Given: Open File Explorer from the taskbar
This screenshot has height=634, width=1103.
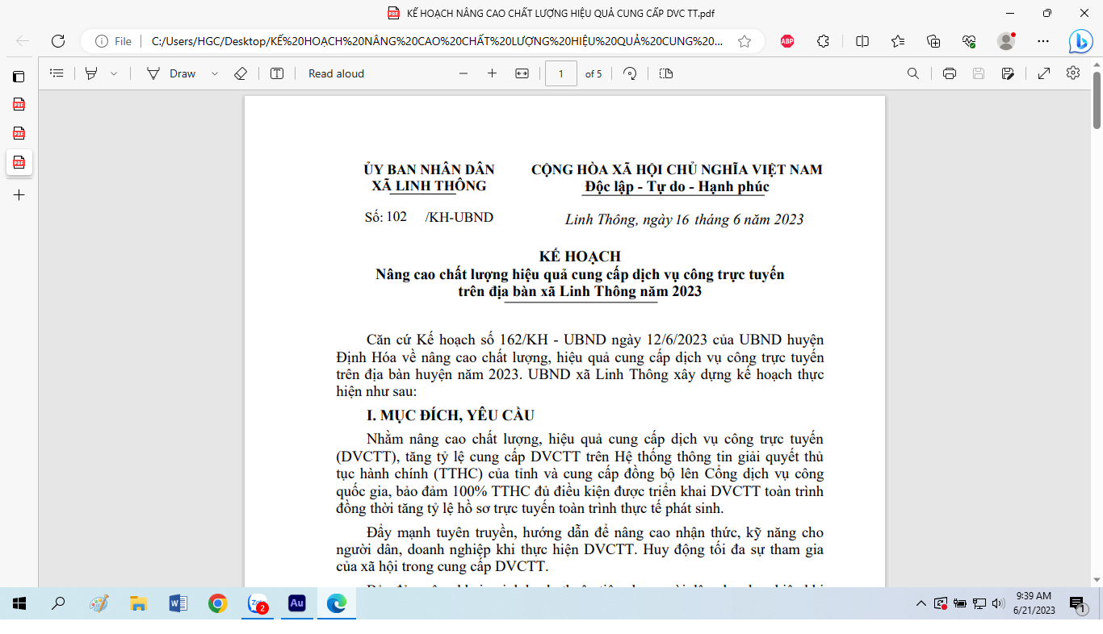Looking at the screenshot, I should tap(138, 603).
